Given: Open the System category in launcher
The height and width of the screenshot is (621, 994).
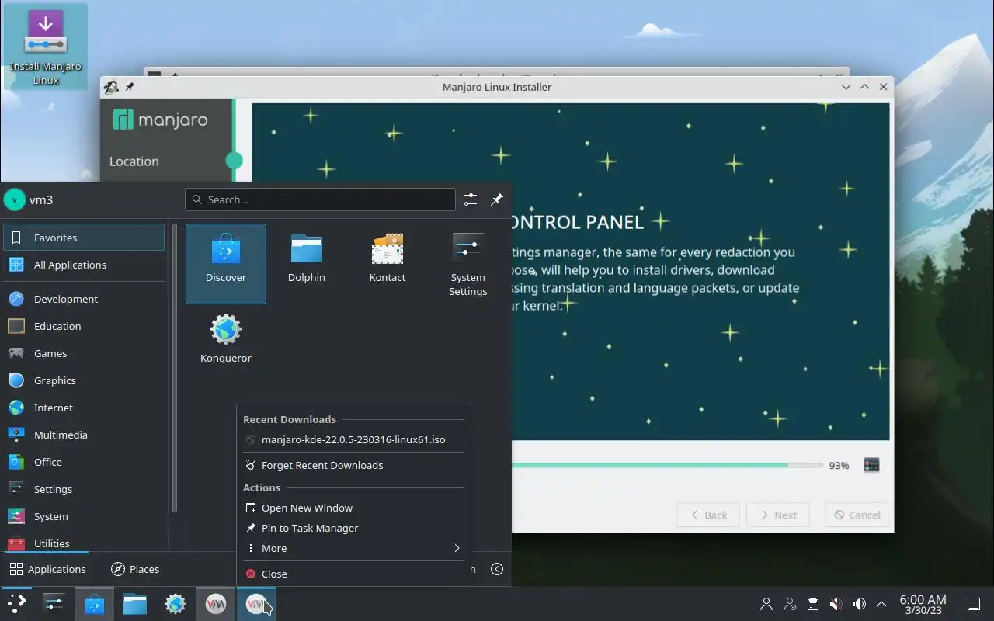Looking at the screenshot, I should (84, 516).
